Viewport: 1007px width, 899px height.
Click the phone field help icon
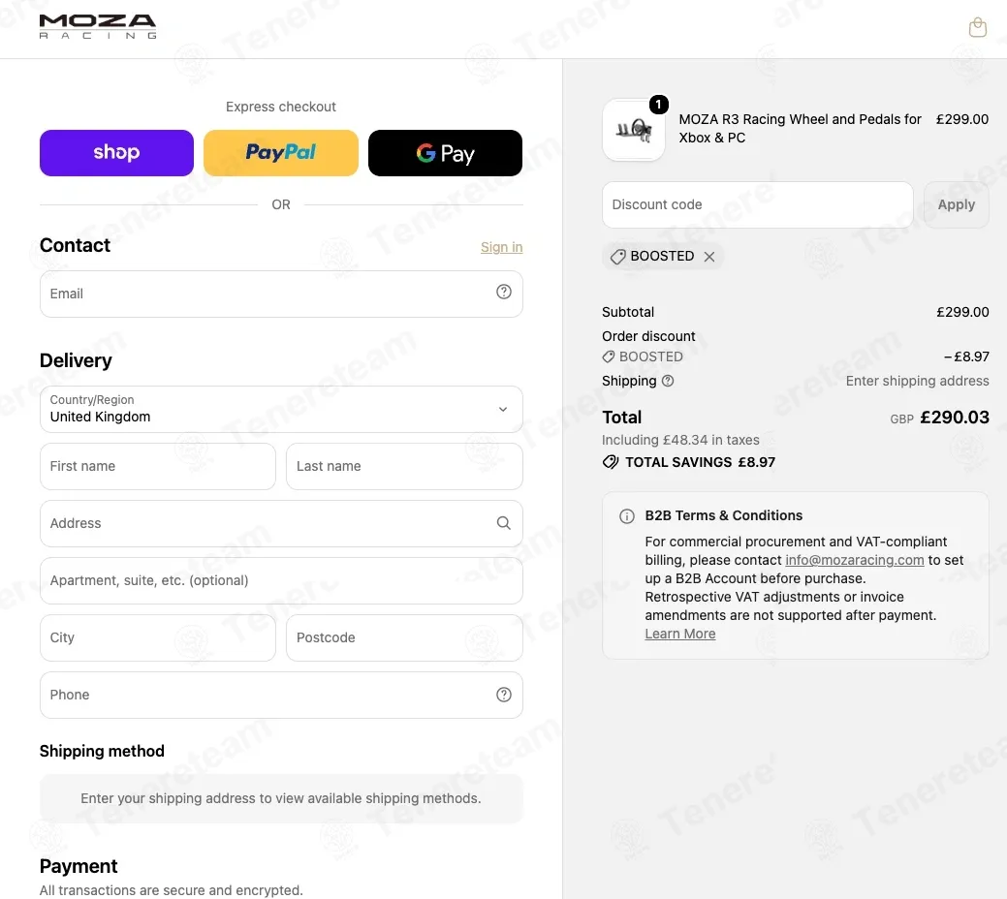pyautogui.click(x=504, y=695)
